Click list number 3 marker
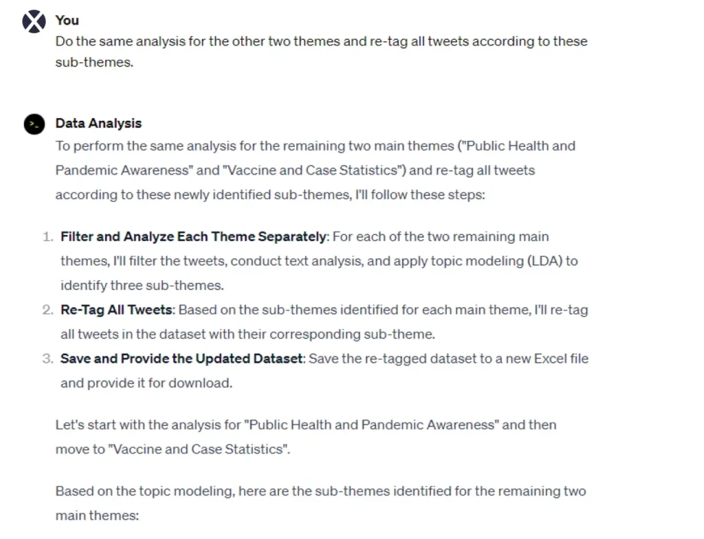This screenshot has height=539, width=704. pos(47,358)
